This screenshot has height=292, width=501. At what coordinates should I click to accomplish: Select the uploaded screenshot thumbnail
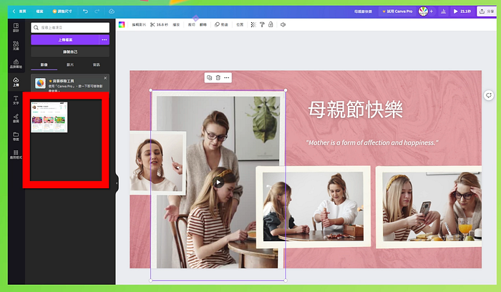coord(49,117)
